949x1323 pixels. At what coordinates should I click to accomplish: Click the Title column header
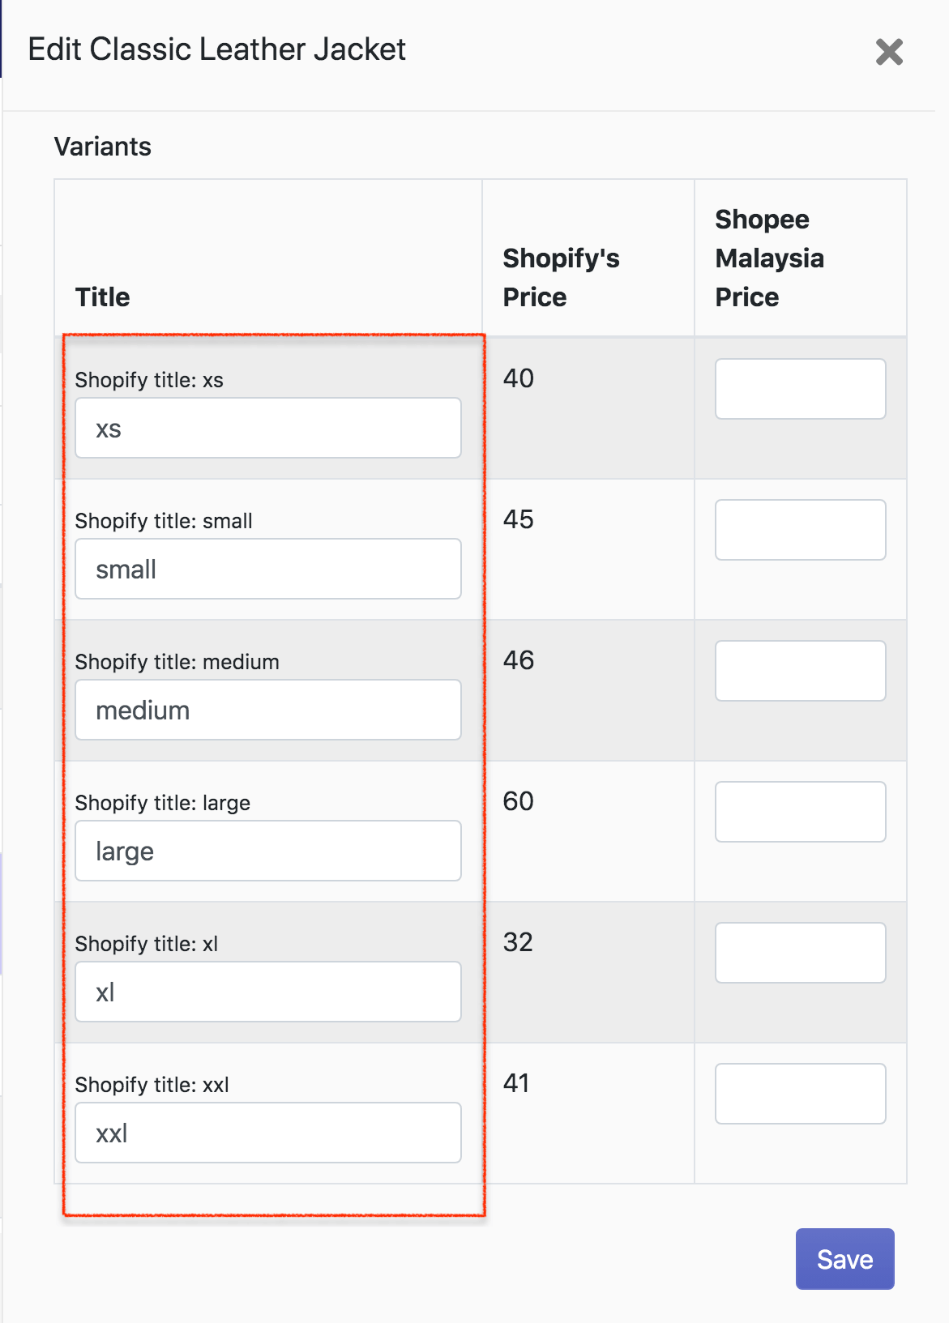pyautogui.click(x=103, y=297)
